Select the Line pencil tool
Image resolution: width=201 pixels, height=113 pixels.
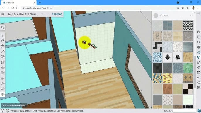click(x=3, y=51)
